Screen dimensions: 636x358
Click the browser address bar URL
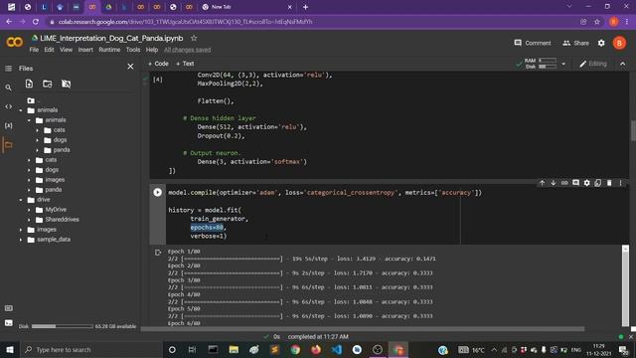[186, 22]
